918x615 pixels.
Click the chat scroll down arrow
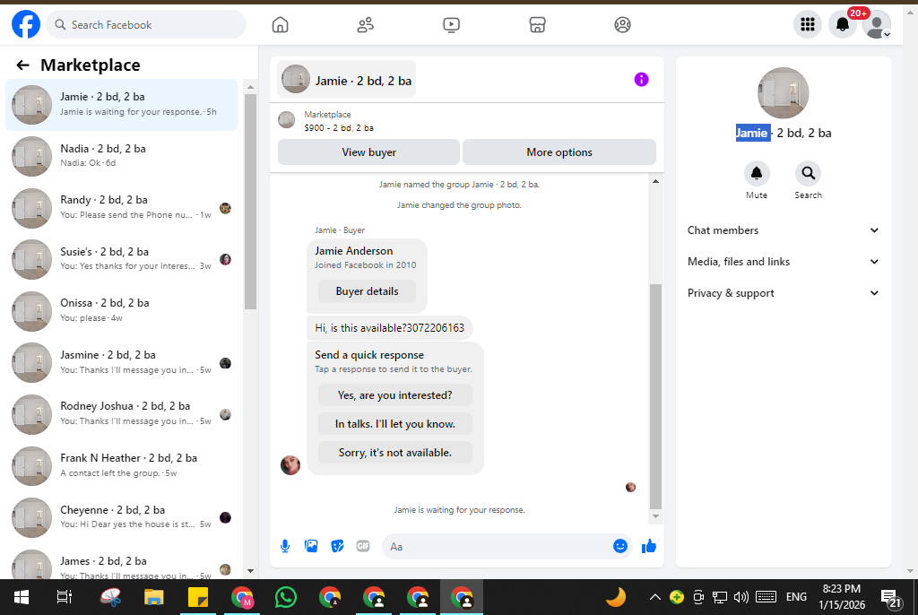pyautogui.click(x=655, y=516)
